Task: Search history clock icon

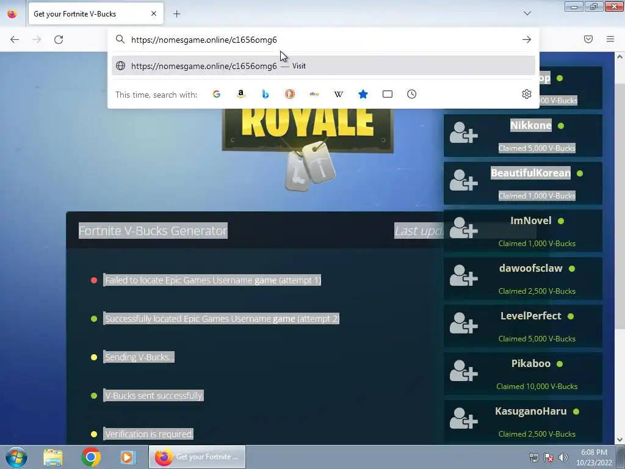Action: click(x=412, y=94)
